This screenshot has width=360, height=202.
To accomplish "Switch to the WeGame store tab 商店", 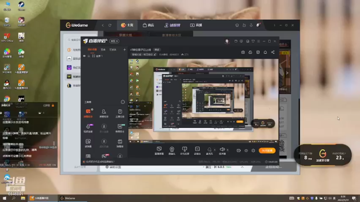I will [148, 25].
